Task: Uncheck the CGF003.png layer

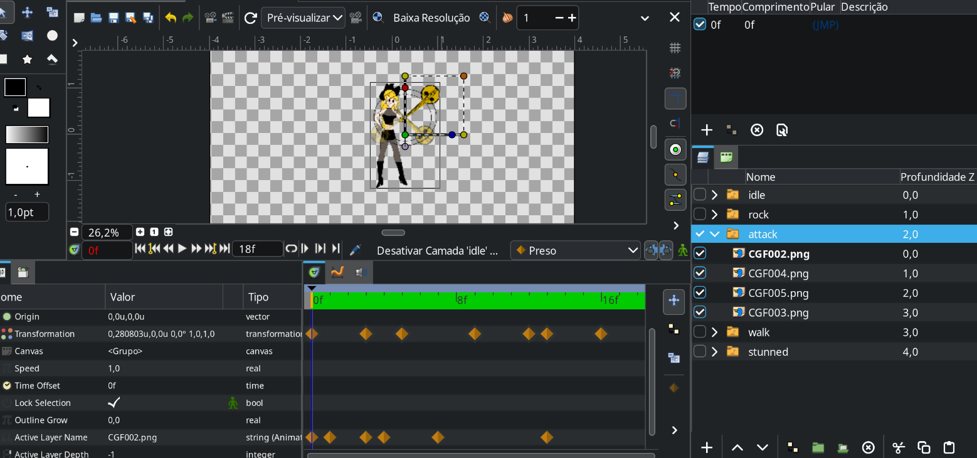Action: 700,312
